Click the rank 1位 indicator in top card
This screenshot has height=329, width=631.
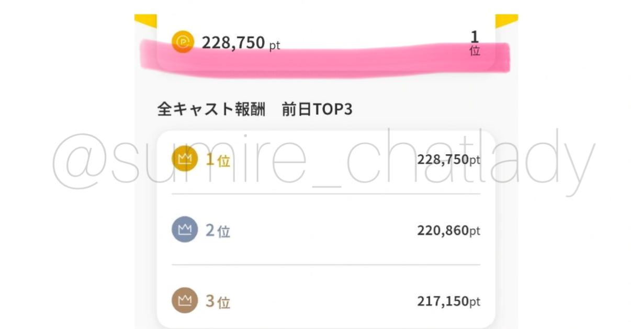475,43
